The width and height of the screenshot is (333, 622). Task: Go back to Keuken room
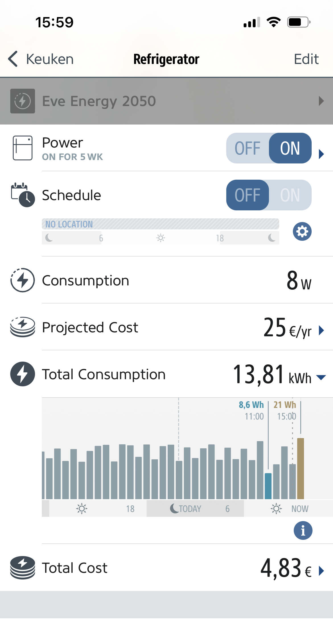pos(41,59)
